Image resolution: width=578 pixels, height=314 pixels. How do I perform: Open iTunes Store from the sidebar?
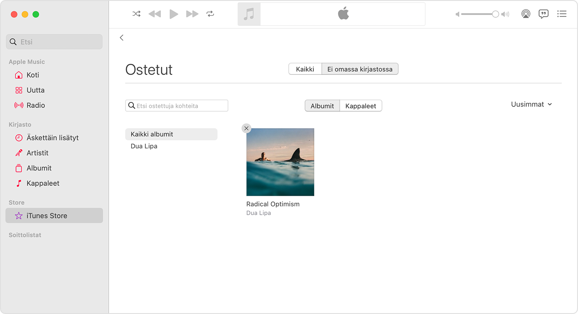(47, 216)
